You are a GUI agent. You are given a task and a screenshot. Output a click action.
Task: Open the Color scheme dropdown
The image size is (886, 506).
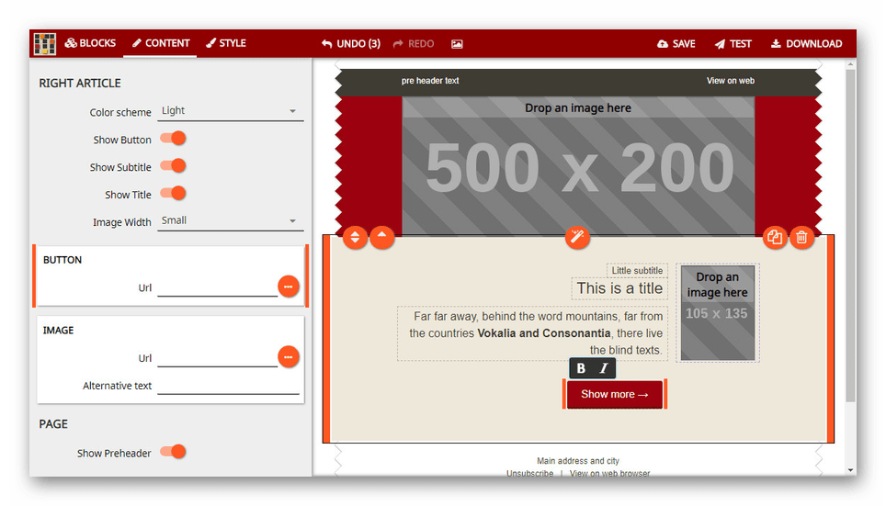[x=230, y=111]
